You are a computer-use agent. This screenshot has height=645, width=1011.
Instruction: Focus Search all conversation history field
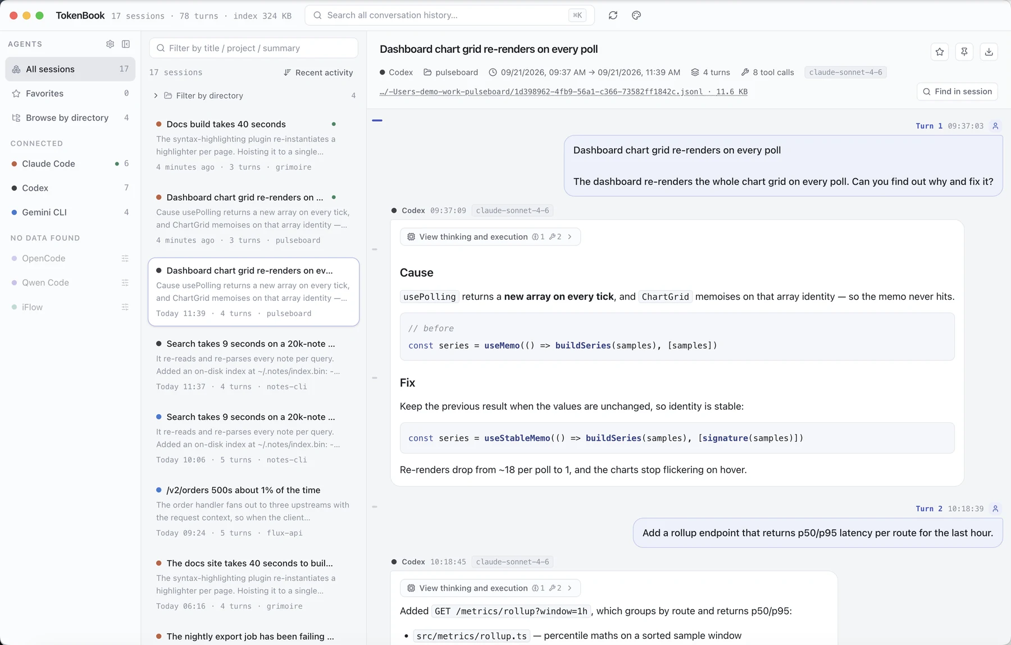pyautogui.click(x=449, y=15)
